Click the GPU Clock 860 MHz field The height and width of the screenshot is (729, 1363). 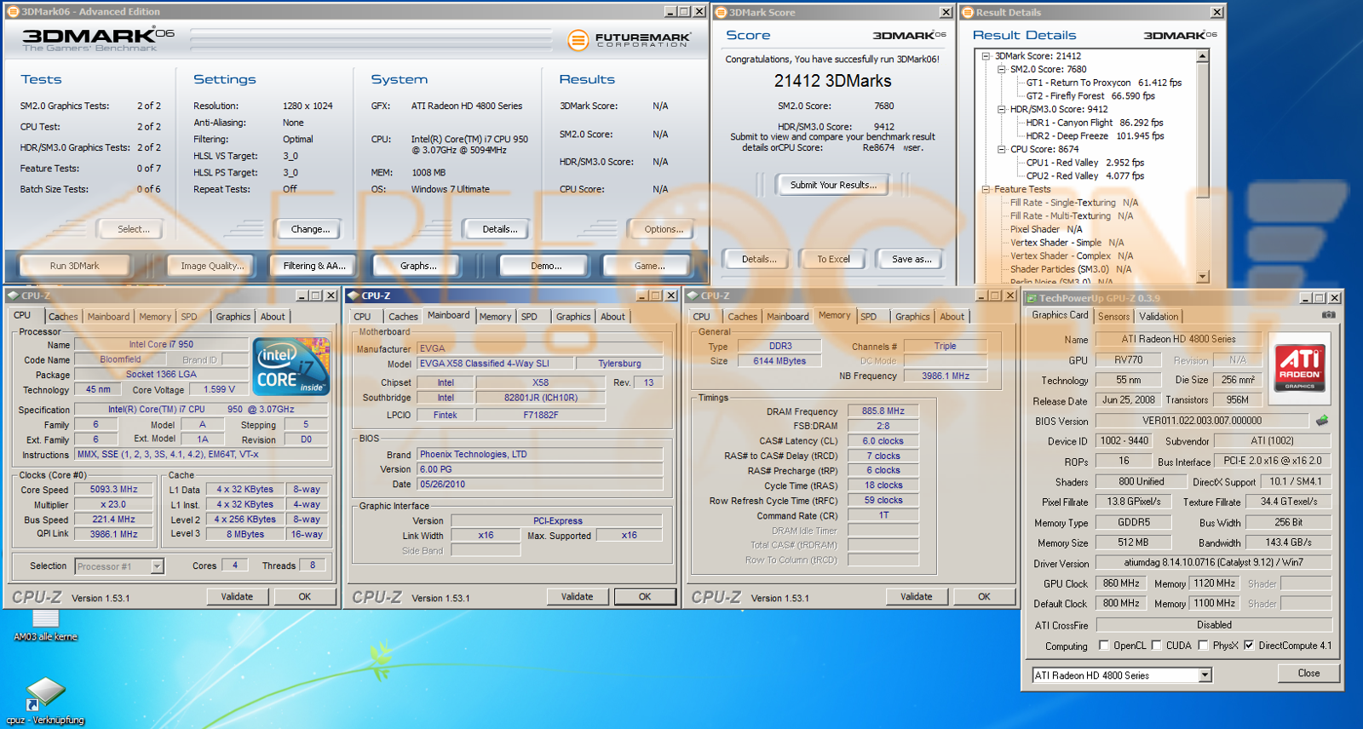pyautogui.click(x=1121, y=583)
